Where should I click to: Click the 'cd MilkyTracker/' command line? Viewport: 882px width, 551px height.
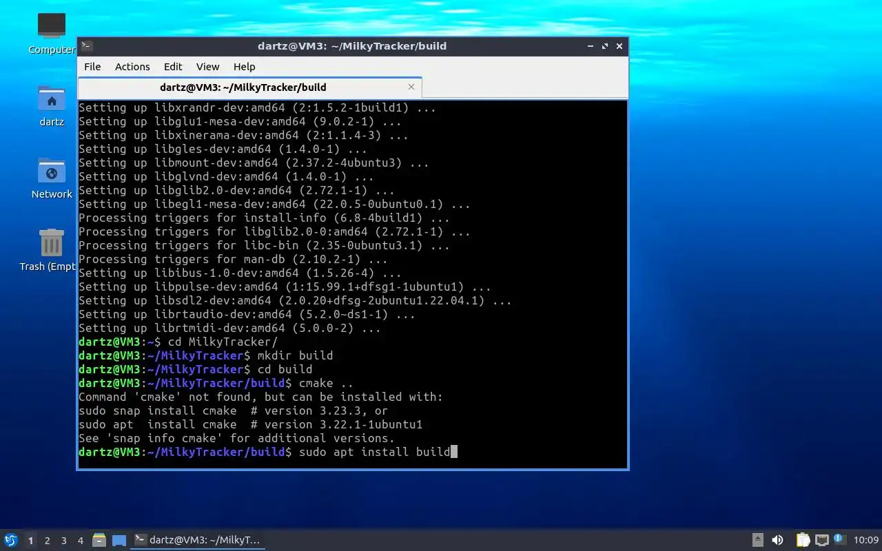178,342
